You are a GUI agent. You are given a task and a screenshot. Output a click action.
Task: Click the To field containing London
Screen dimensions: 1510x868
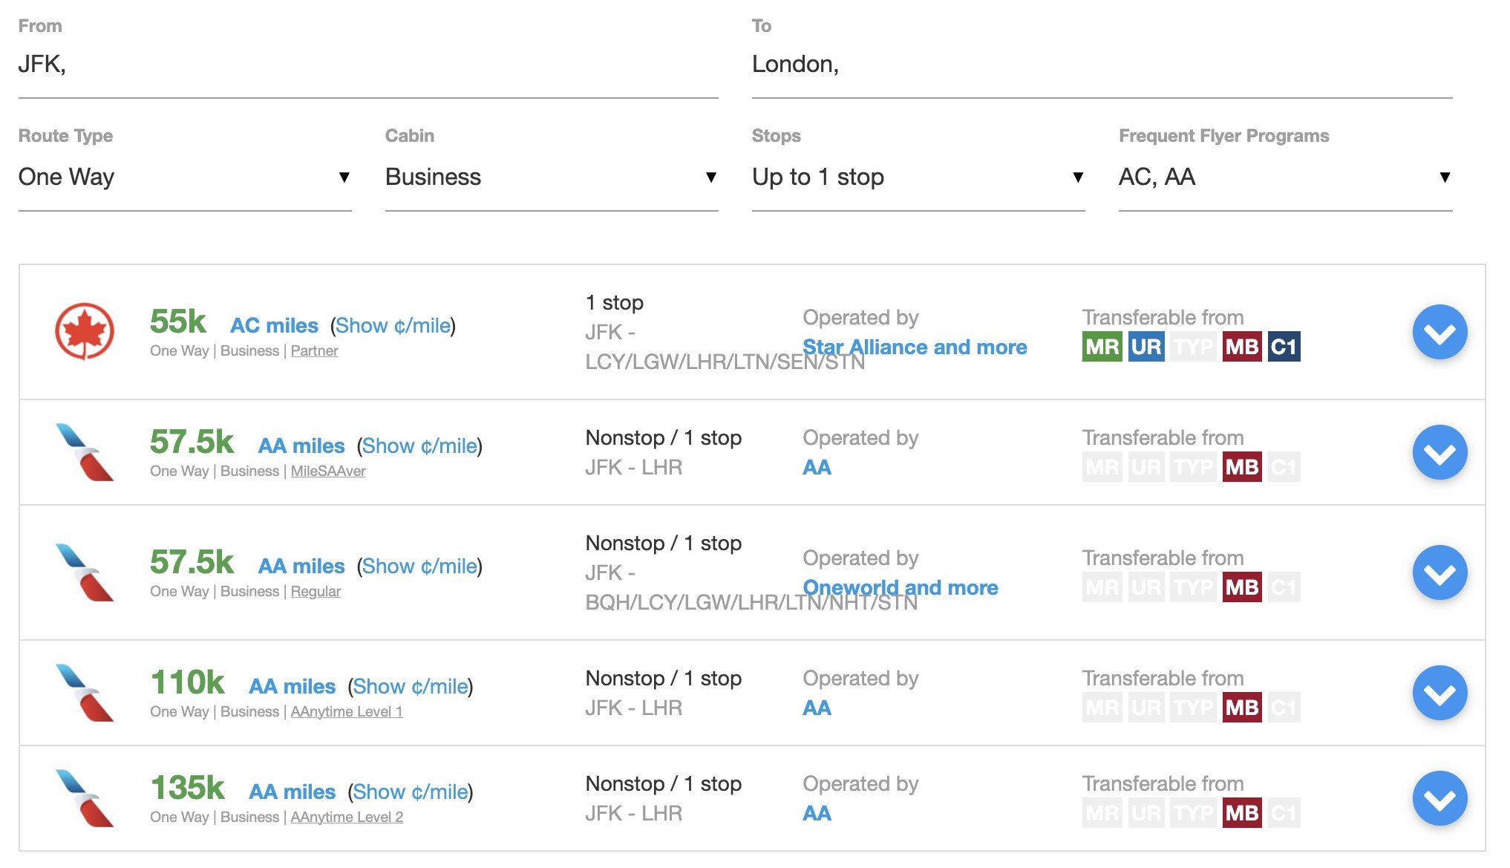coord(1102,65)
